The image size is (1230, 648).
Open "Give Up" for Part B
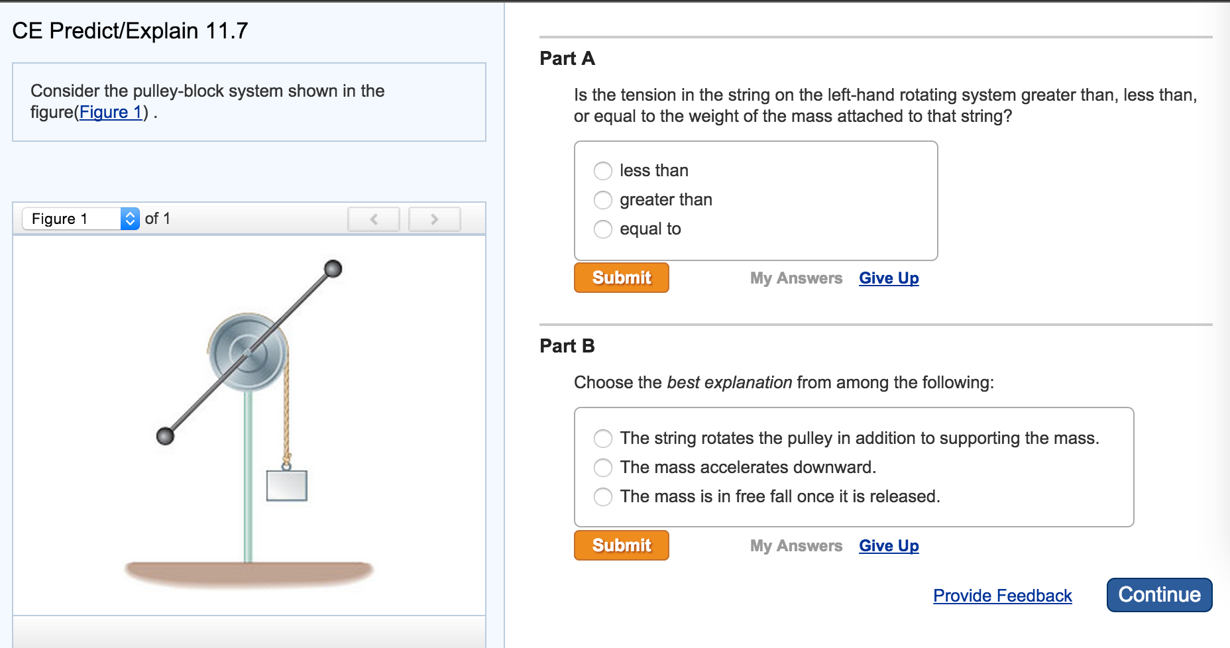click(888, 545)
